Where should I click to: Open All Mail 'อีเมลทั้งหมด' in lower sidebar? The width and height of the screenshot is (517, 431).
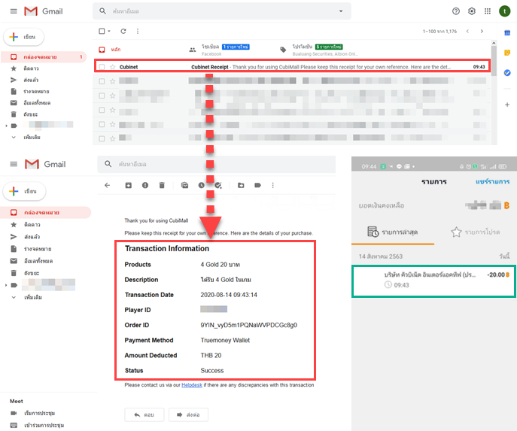click(x=38, y=261)
